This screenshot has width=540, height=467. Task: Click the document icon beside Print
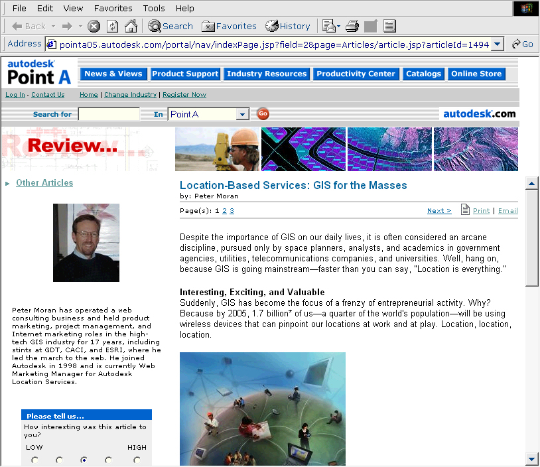coord(465,210)
